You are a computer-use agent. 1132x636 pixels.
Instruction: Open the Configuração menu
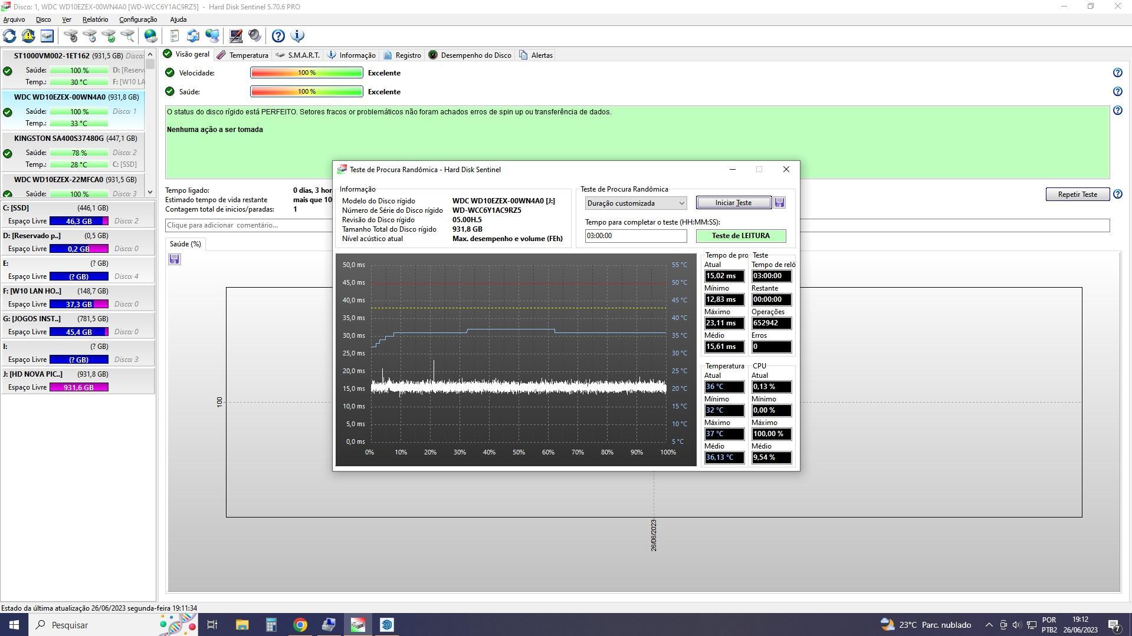[138, 19]
